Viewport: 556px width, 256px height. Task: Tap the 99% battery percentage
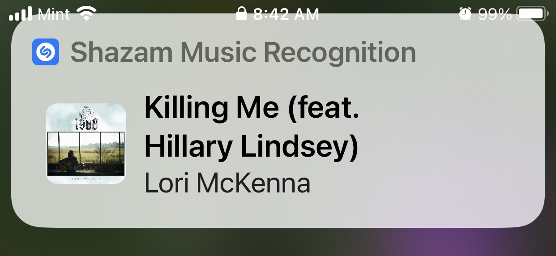[495, 14]
